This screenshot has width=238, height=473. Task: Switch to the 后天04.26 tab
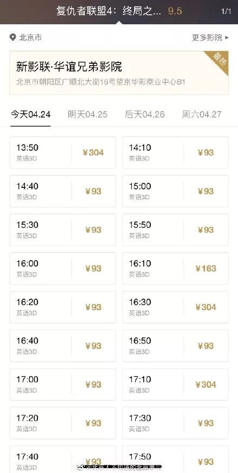click(144, 114)
